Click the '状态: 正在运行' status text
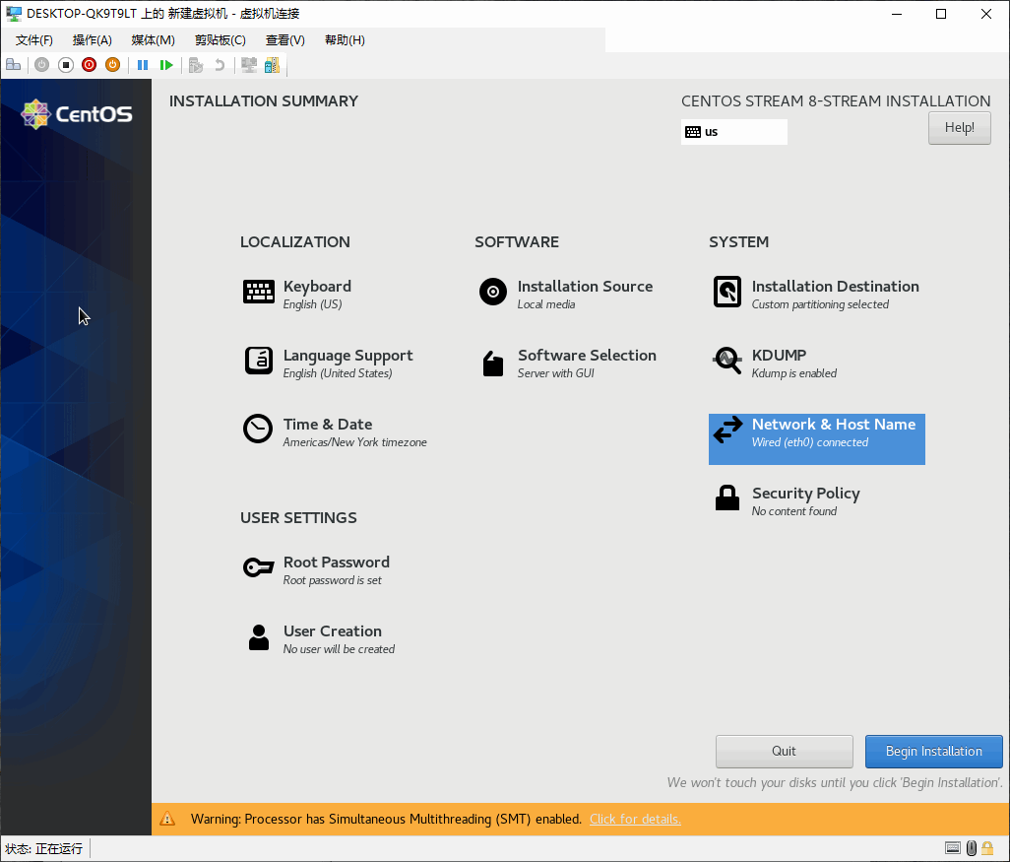Viewport: 1010px width, 862px height. point(43,848)
